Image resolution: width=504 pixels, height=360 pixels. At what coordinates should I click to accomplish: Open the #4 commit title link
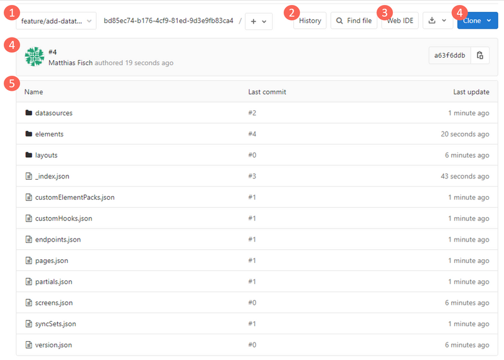(52, 52)
